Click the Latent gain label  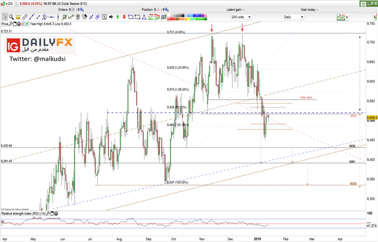pos(235,9)
